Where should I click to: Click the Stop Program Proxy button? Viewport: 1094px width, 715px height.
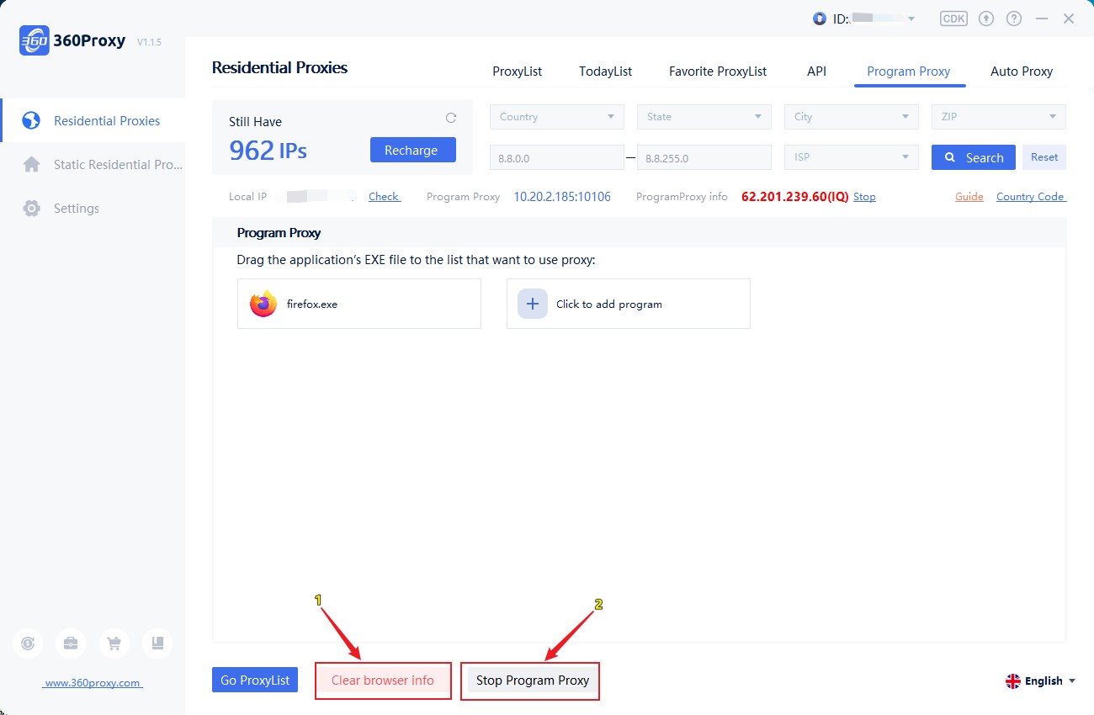click(x=533, y=681)
